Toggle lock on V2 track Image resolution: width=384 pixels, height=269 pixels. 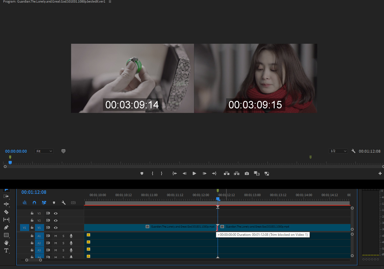[x=32, y=220]
